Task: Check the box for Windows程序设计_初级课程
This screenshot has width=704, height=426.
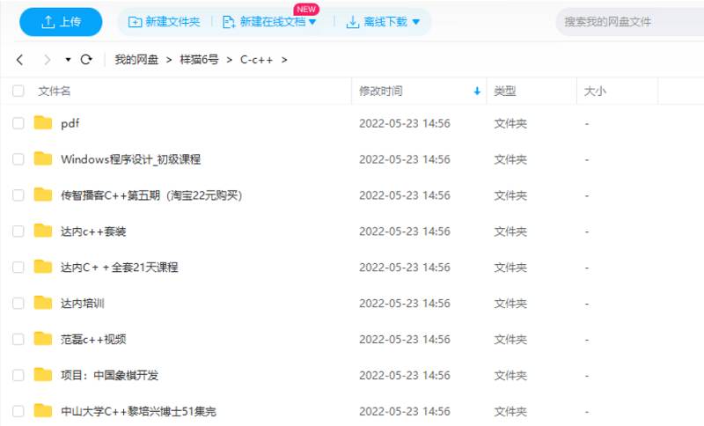Action: [18, 159]
